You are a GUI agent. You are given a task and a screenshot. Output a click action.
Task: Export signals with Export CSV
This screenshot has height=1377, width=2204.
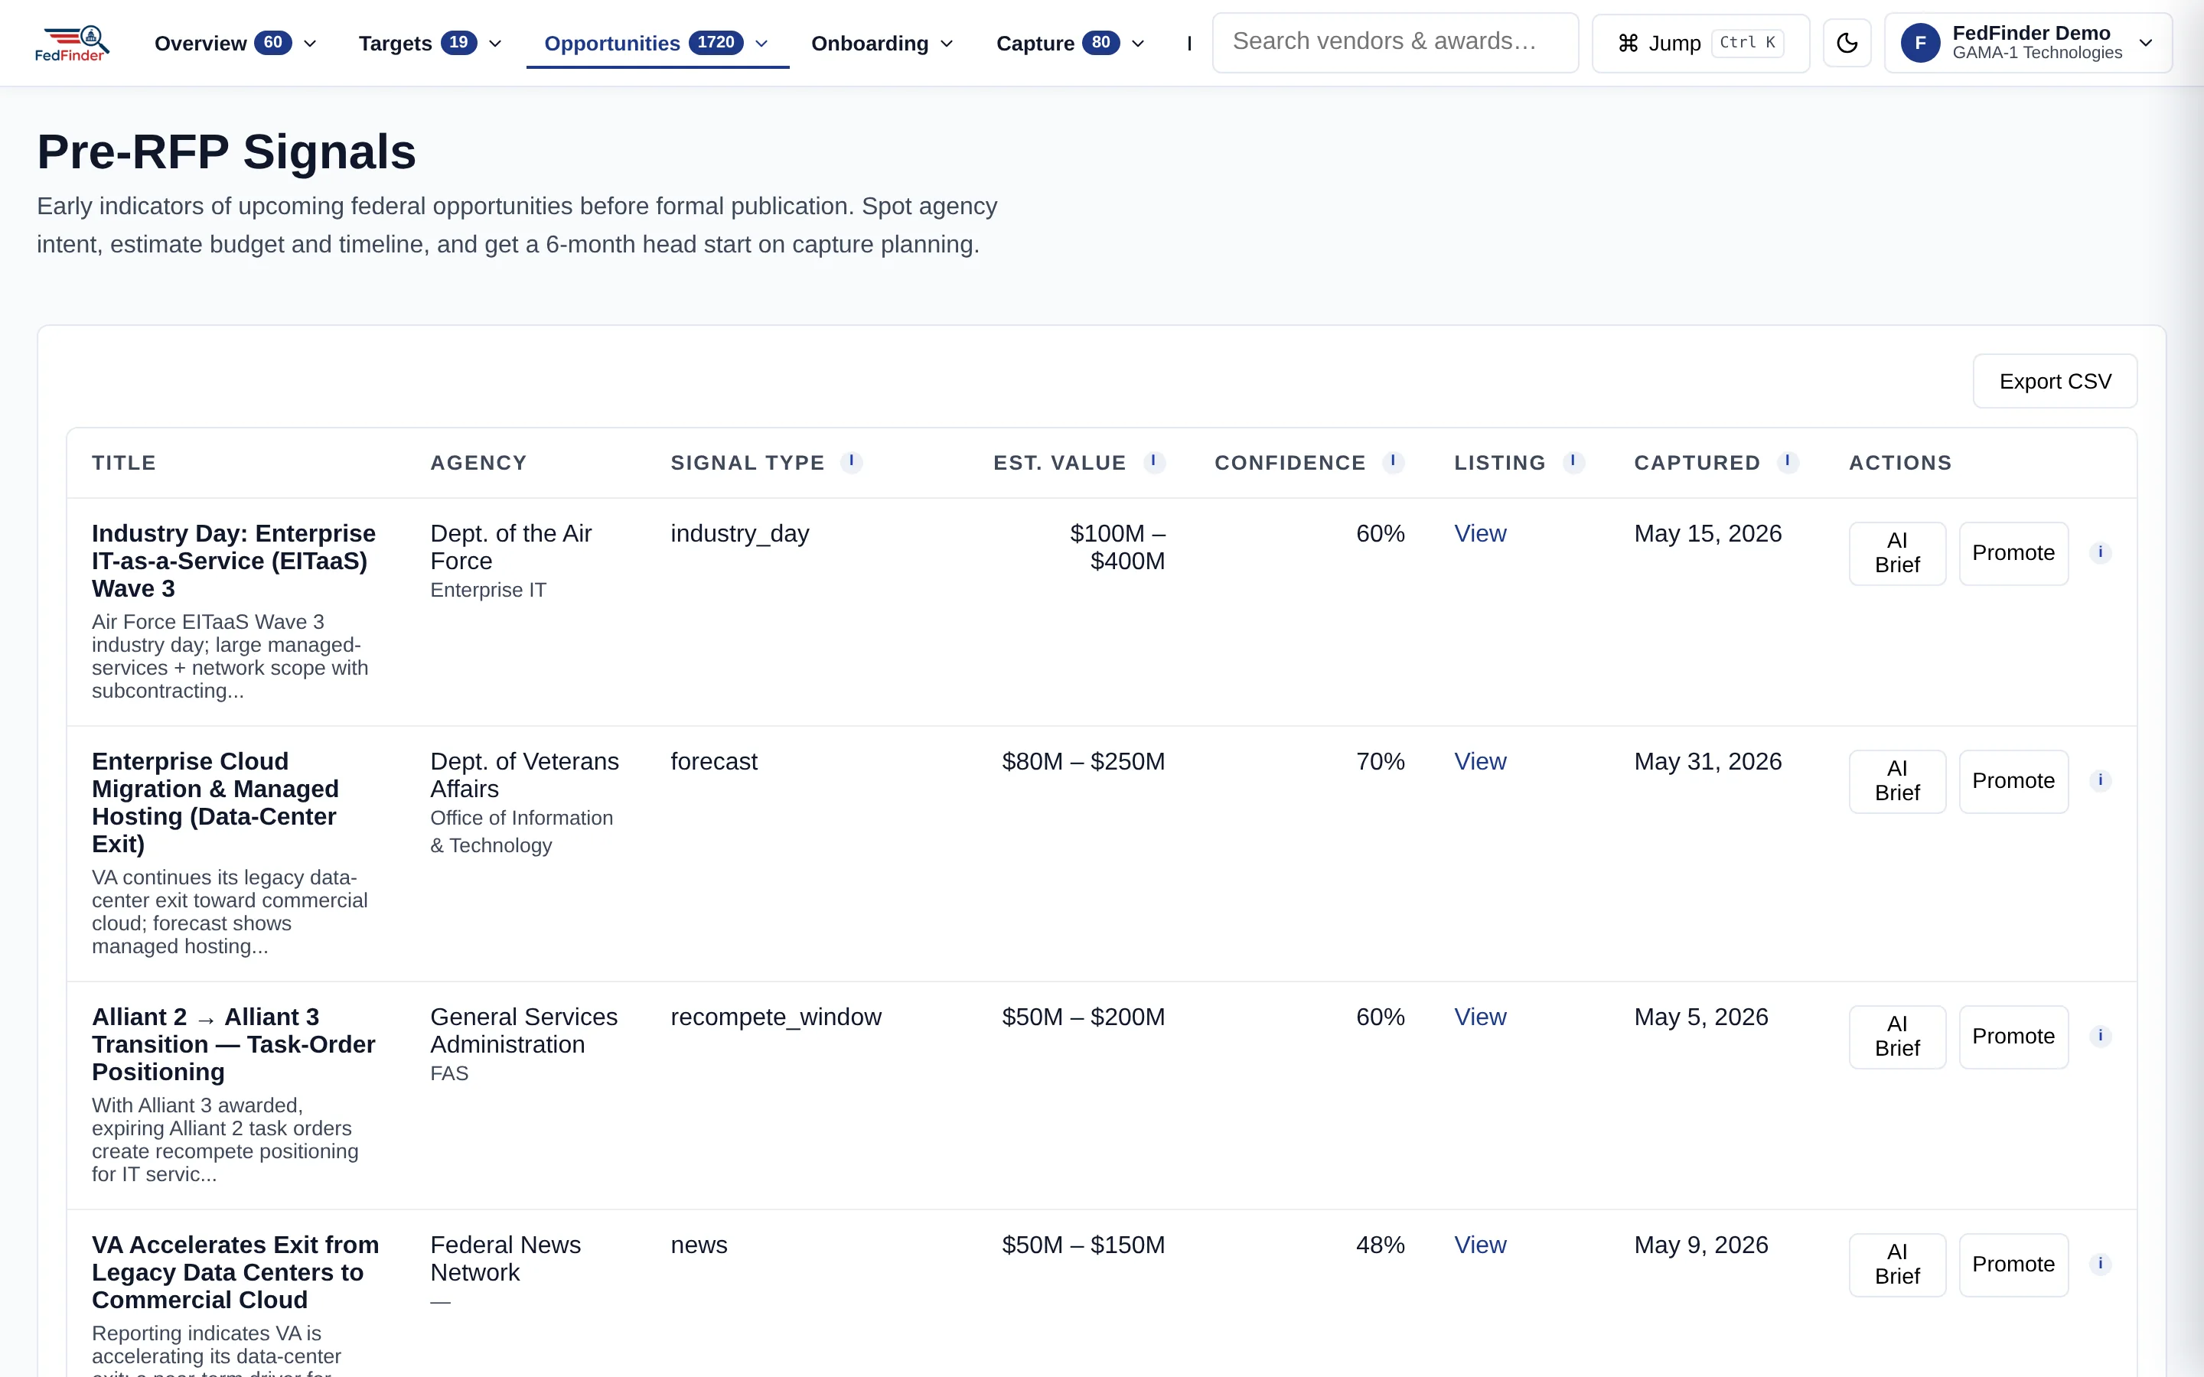point(2055,382)
